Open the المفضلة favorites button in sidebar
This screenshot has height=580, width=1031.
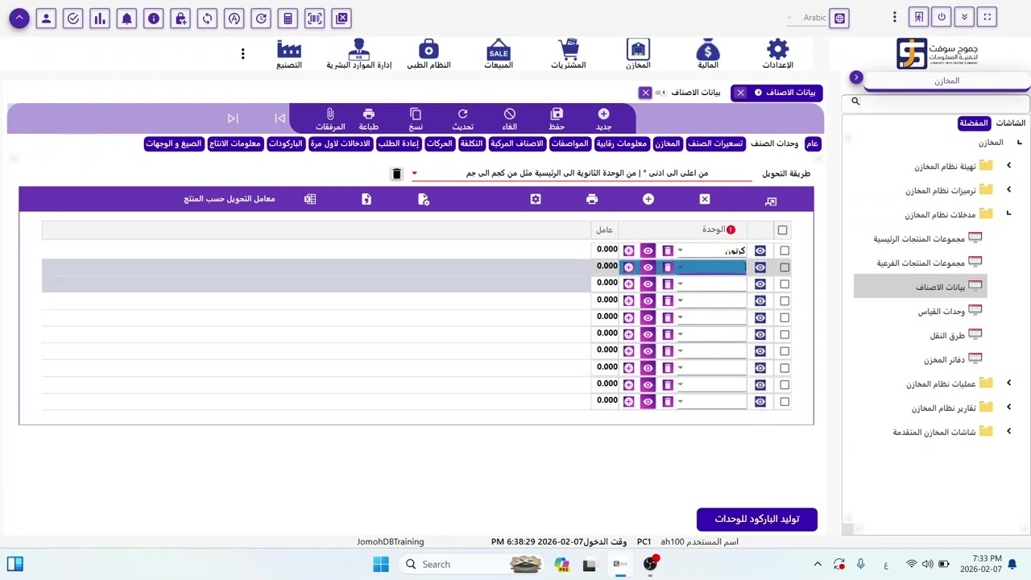[973, 123]
